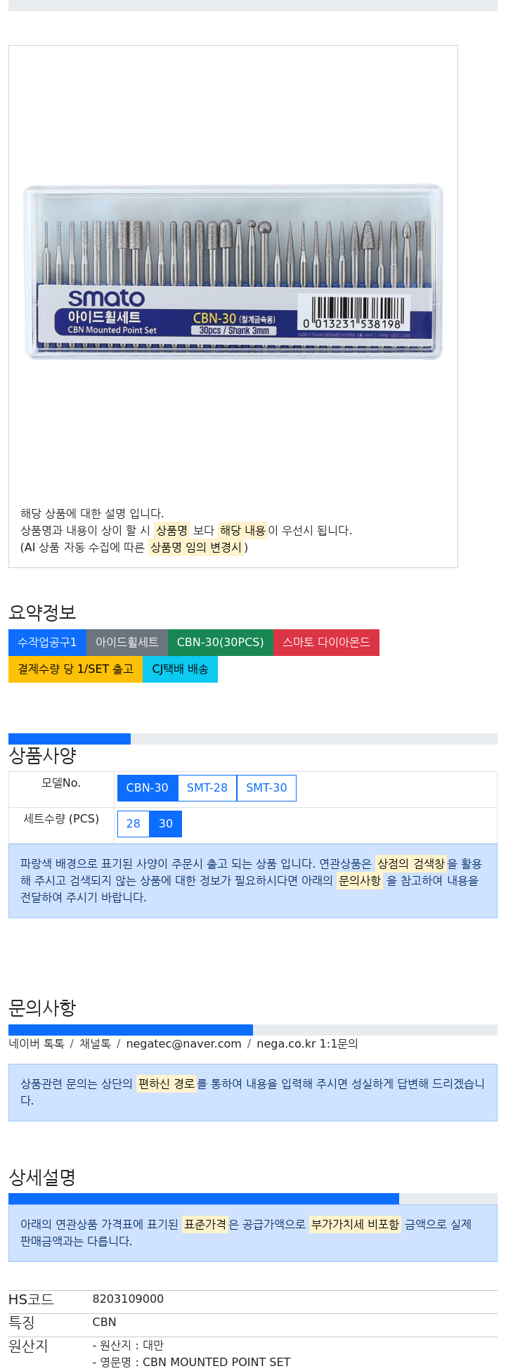506x1371 pixels.
Task: Click the yellow 결제수량 당 1/SET 출고 badge
Action: click(x=75, y=669)
